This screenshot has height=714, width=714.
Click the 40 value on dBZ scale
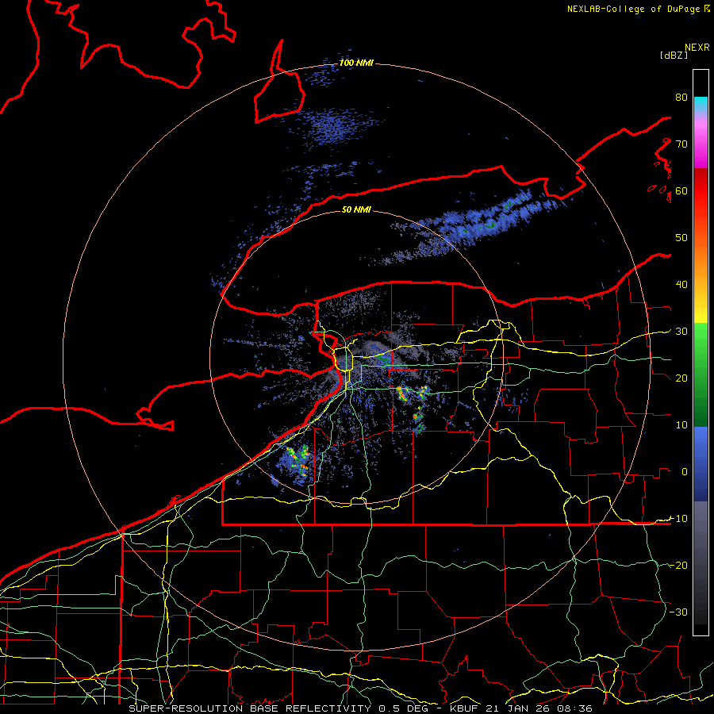coord(681,285)
